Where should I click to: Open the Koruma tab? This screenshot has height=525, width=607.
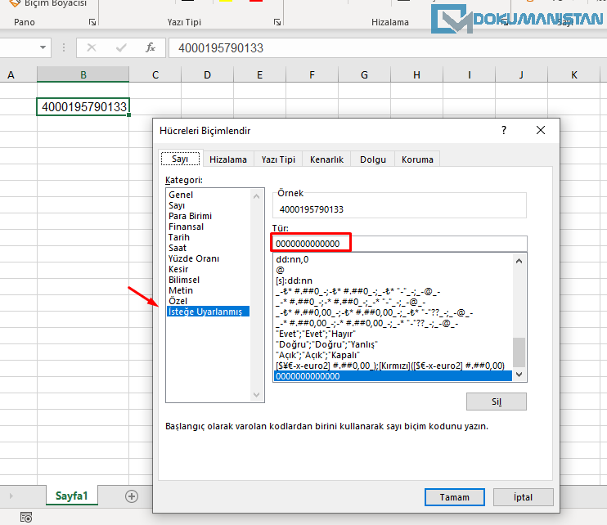pos(417,159)
